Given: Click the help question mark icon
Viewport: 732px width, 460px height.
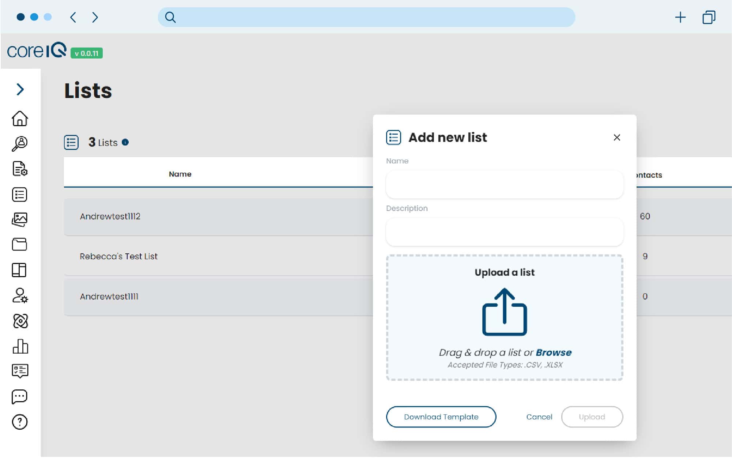Looking at the screenshot, I should (20, 422).
